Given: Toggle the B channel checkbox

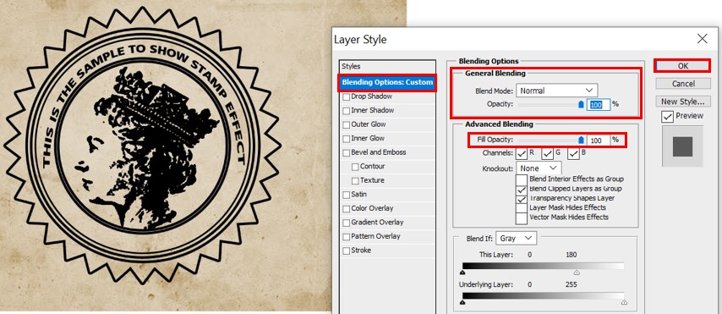Looking at the screenshot, I should pos(573,153).
